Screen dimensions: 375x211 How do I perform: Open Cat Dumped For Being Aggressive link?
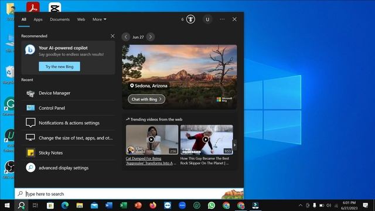point(151,161)
